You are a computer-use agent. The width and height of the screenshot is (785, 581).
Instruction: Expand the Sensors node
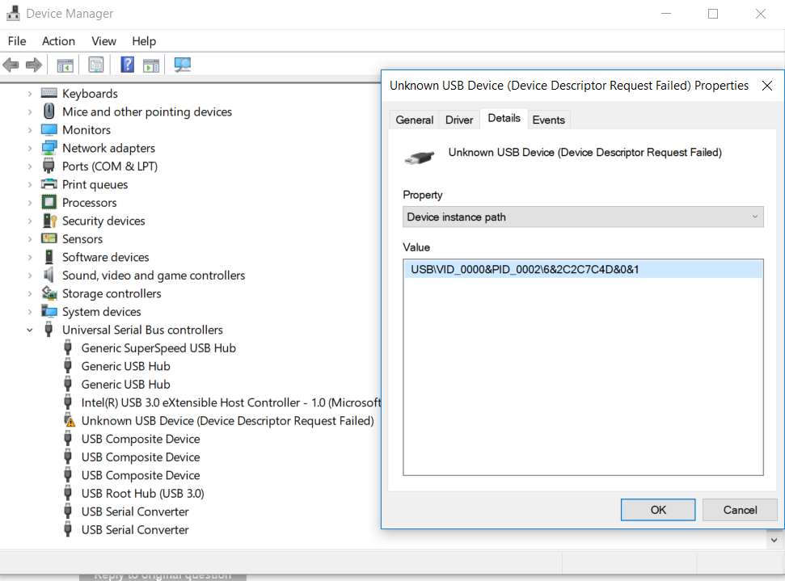[x=30, y=238]
